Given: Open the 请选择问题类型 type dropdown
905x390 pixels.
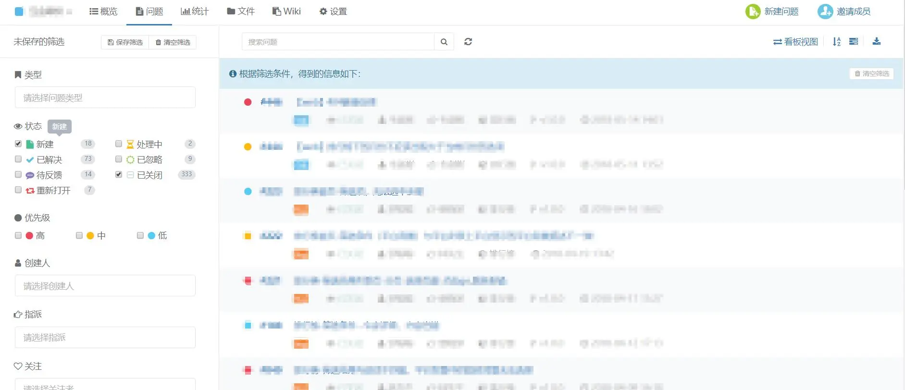Looking at the screenshot, I should coord(105,97).
